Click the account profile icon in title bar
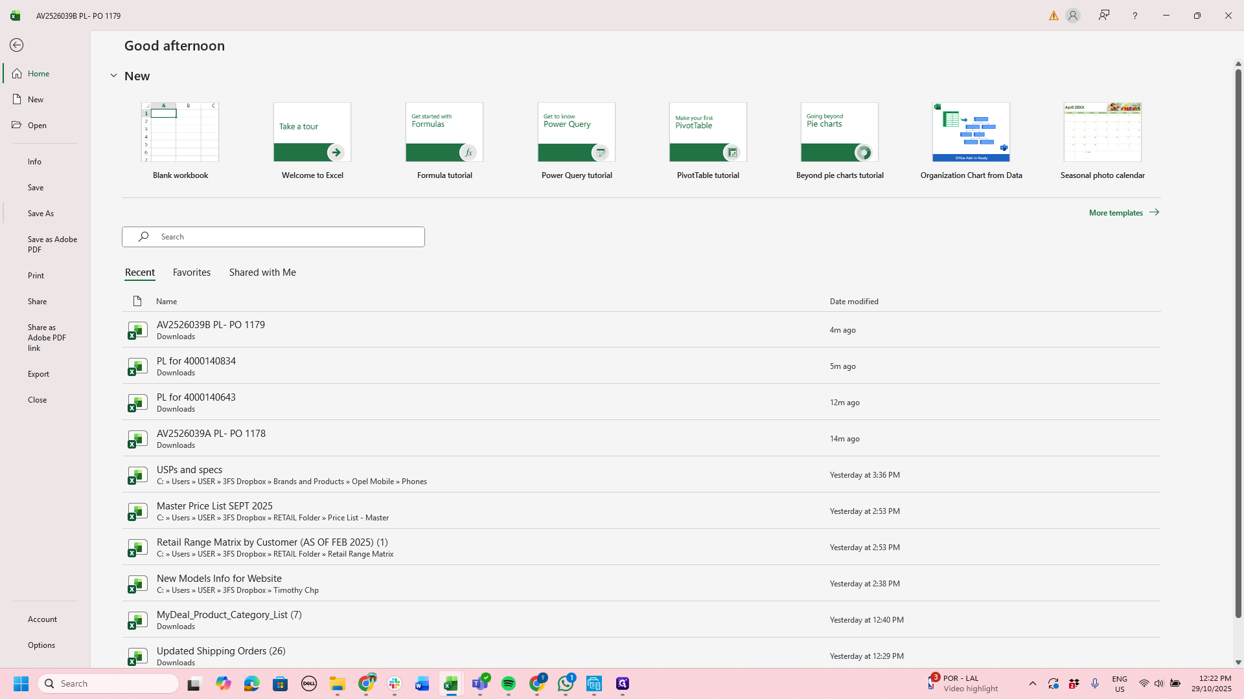 (1073, 16)
